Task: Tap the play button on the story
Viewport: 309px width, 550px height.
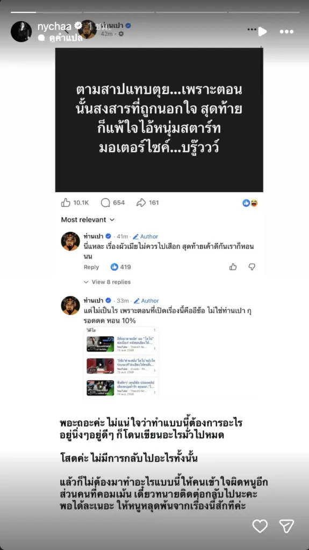Action: (x=262, y=32)
